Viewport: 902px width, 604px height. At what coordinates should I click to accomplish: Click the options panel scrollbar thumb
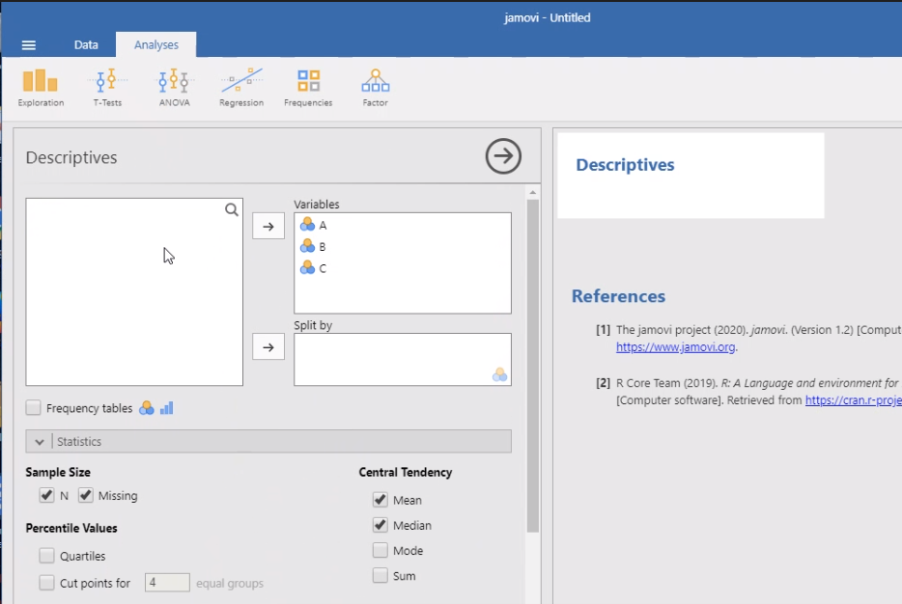tap(533, 366)
